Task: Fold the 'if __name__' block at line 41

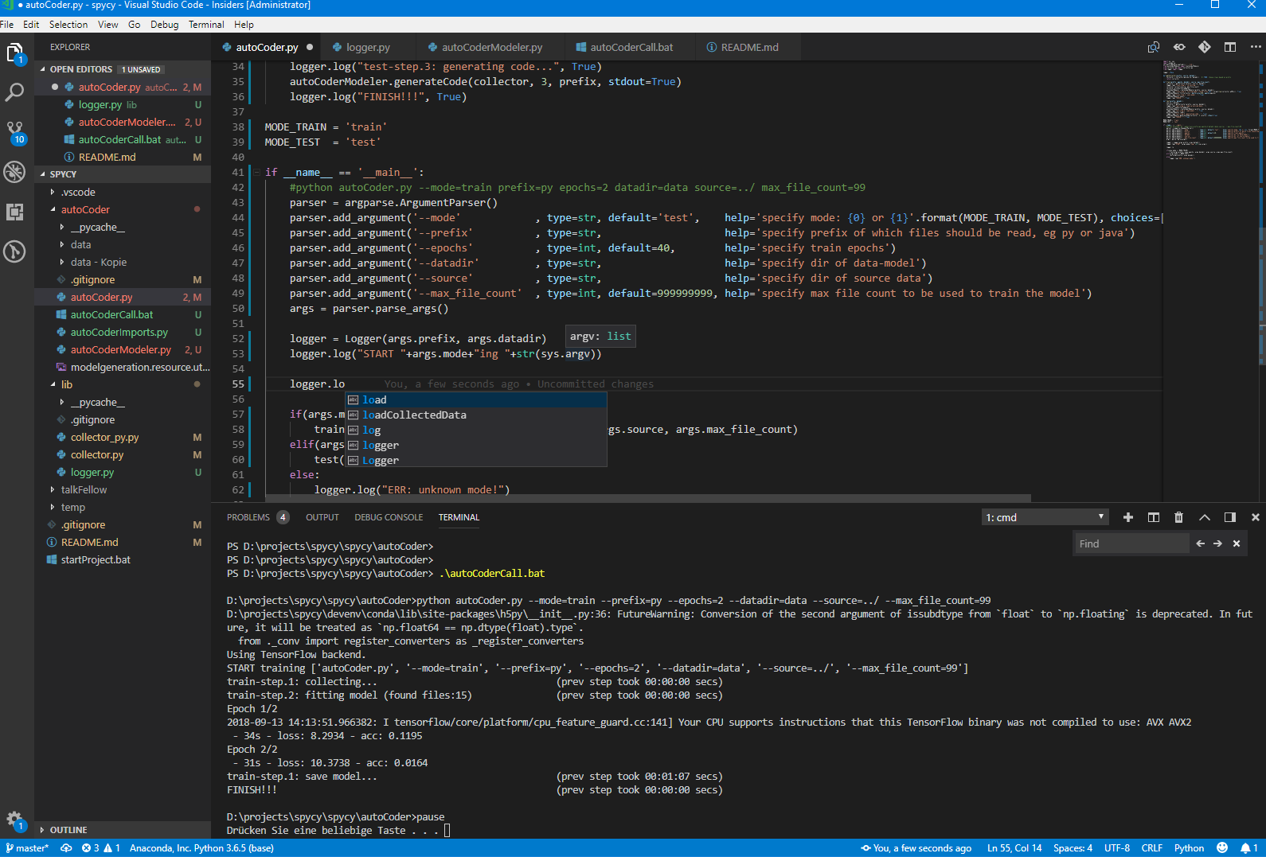Action: pyautogui.click(x=256, y=172)
